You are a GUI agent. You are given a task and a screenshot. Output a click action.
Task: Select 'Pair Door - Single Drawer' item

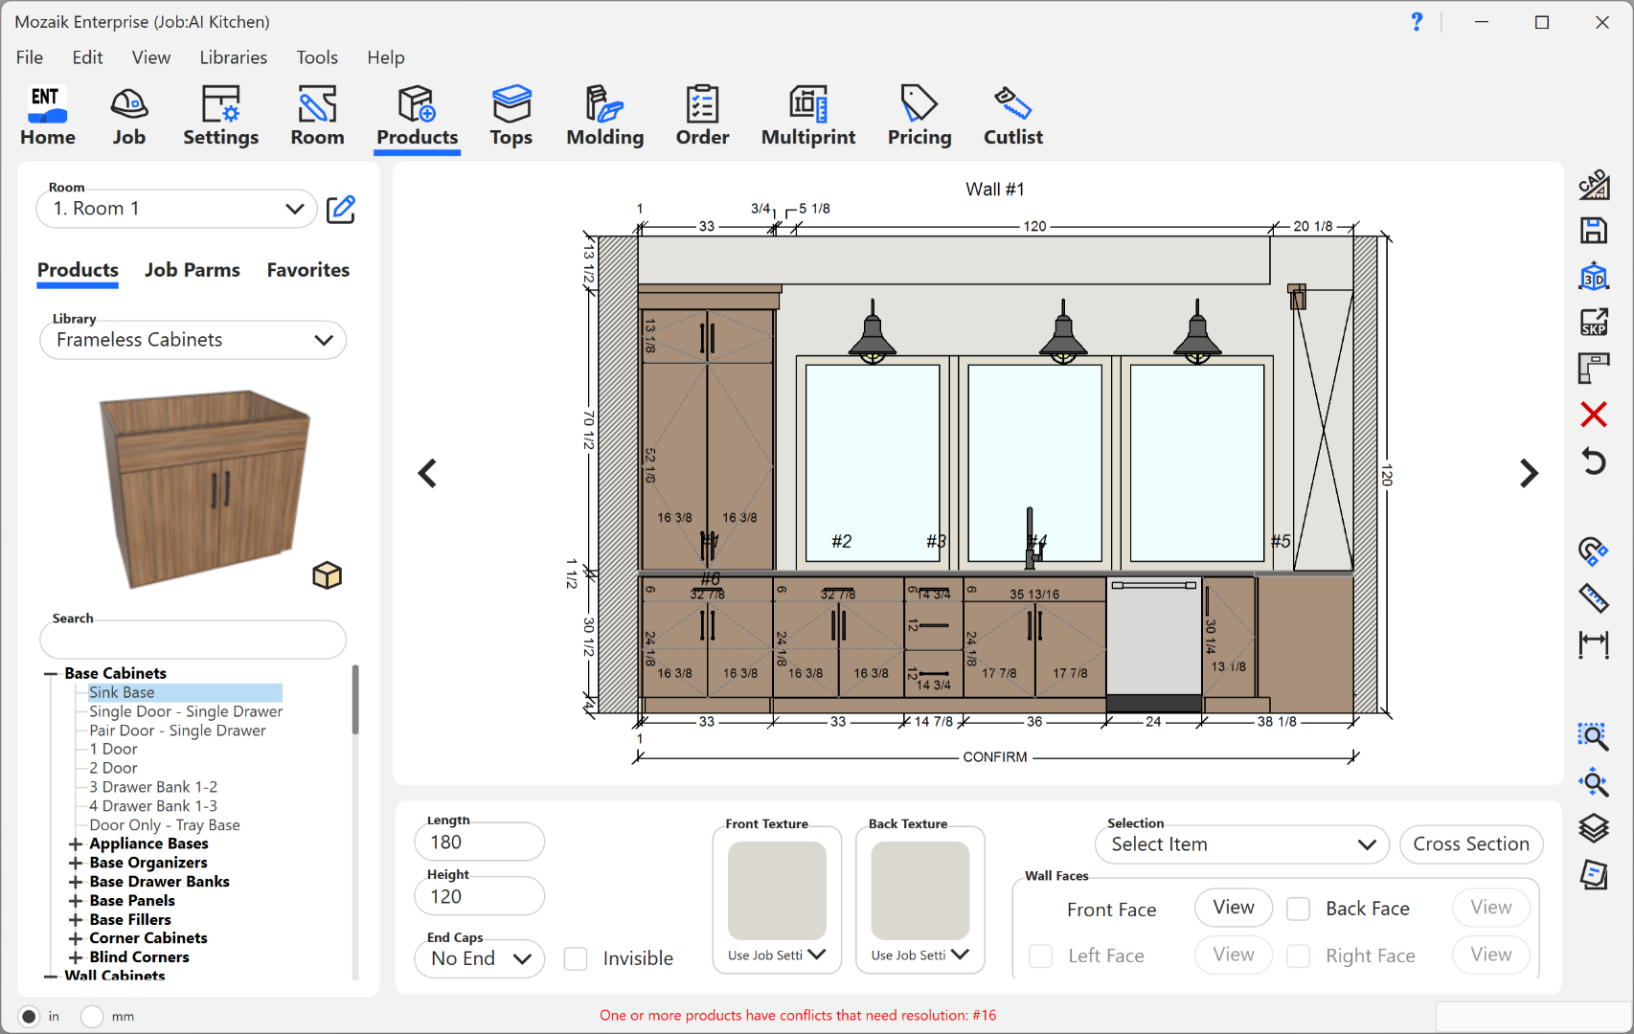[x=177, y=731]
